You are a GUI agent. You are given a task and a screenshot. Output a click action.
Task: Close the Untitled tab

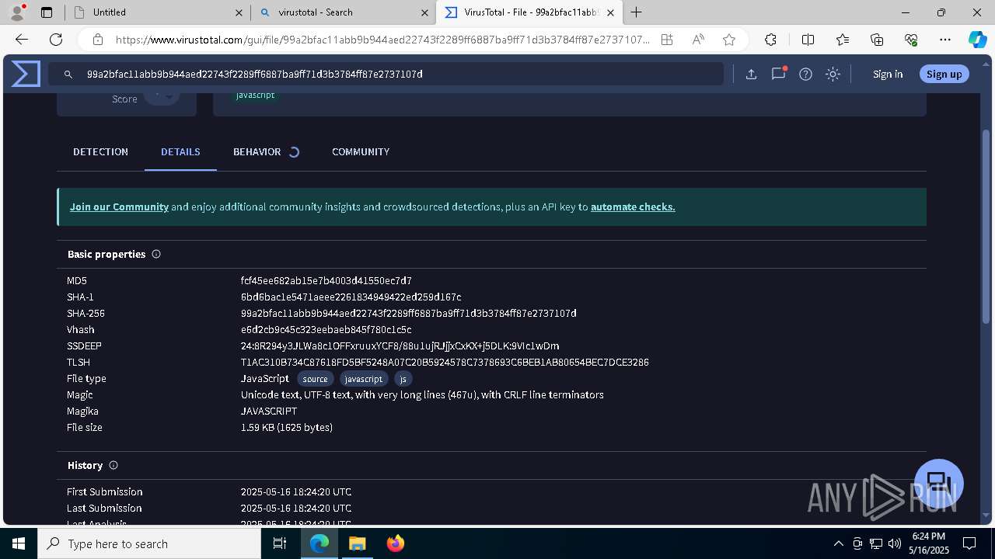coord(239,12)
